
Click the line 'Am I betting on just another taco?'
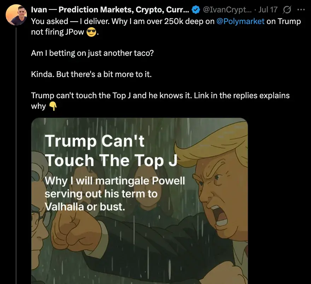pos(92,53)
